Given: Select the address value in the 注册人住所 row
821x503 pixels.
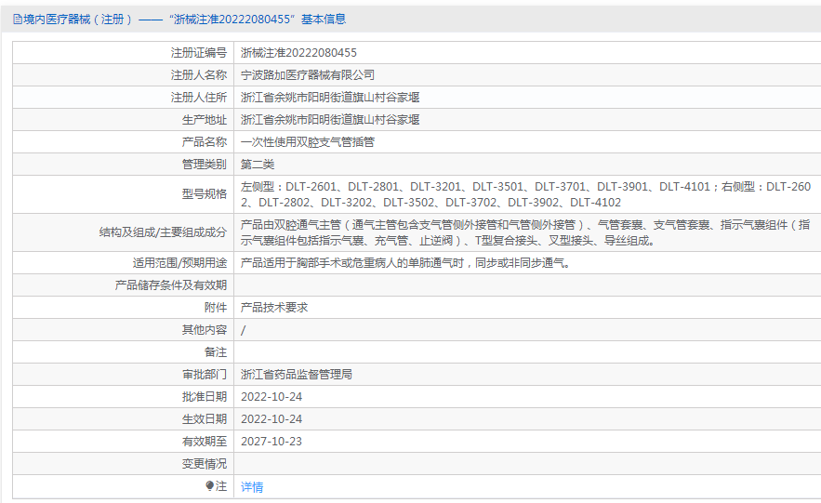Looking at the screenshot, I should (330, 98).
